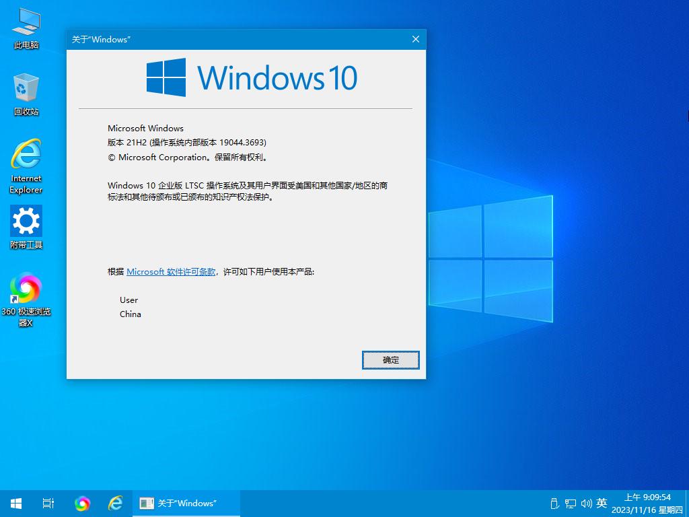Select the 附带工具 gear desktop icon
The height and width of the screenshot is (517, 689).
coord(26,228)
